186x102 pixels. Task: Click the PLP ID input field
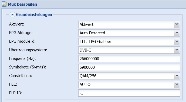pos(129,93)
